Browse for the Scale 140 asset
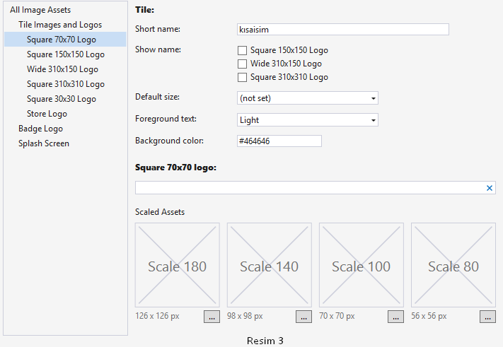 pyautogui.click(x=303, y=317)
